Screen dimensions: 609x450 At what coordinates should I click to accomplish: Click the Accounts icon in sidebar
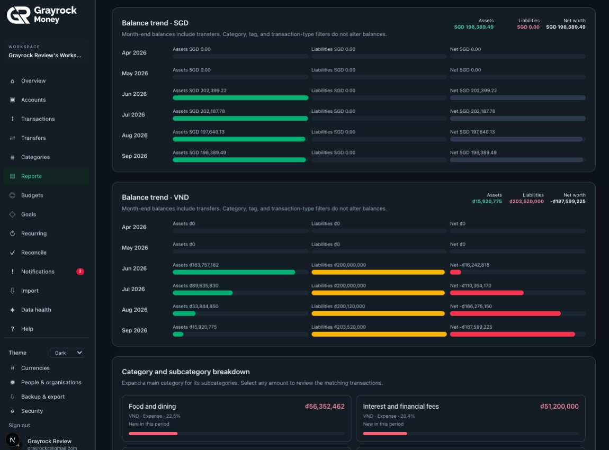(x=12, y=100)
